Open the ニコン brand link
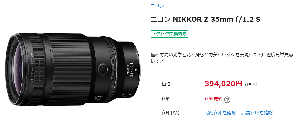The width and height of the screenshot is (297, 126). [x=157, y=6]
